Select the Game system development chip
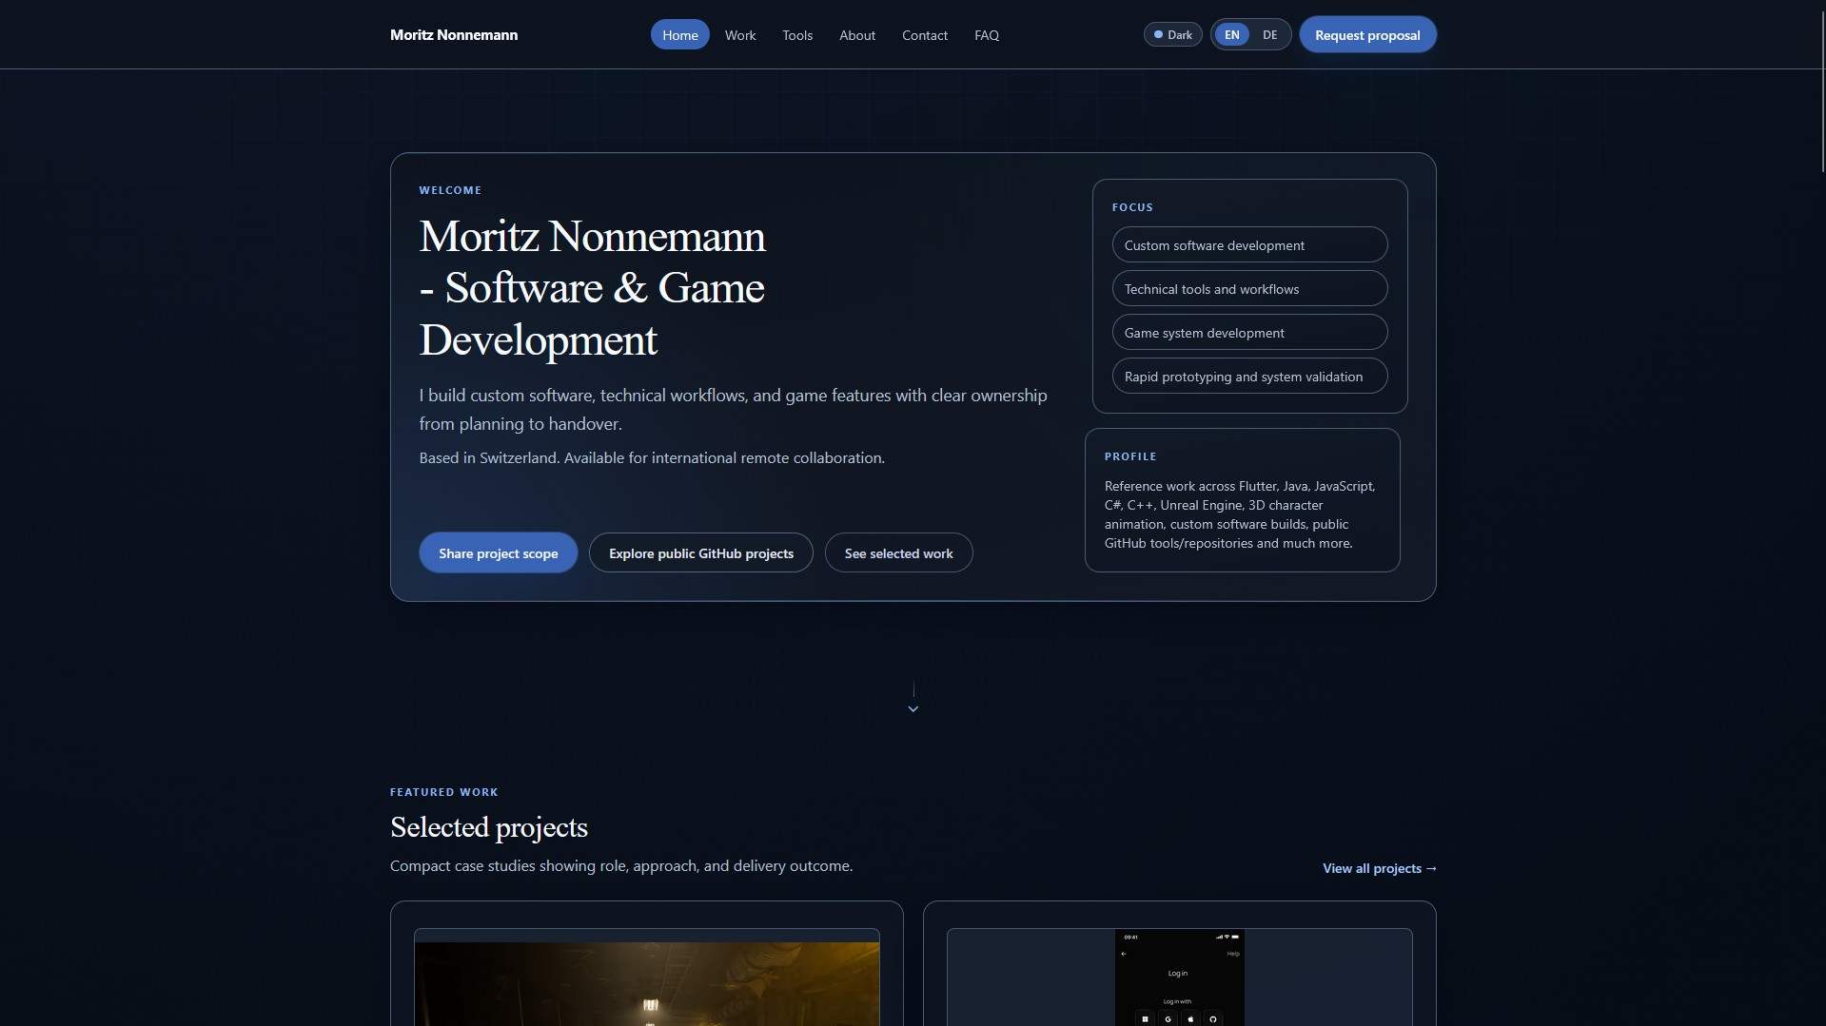The width and height of the screenshot is (1826, 1026). [1249, 332]
